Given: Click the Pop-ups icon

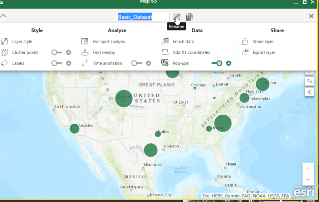Looking at the screenshot, I should click(x=165, y=63).
